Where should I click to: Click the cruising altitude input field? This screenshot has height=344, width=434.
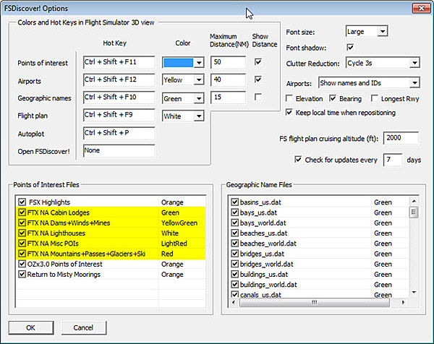pyautogui.click(x=401, y=137)
